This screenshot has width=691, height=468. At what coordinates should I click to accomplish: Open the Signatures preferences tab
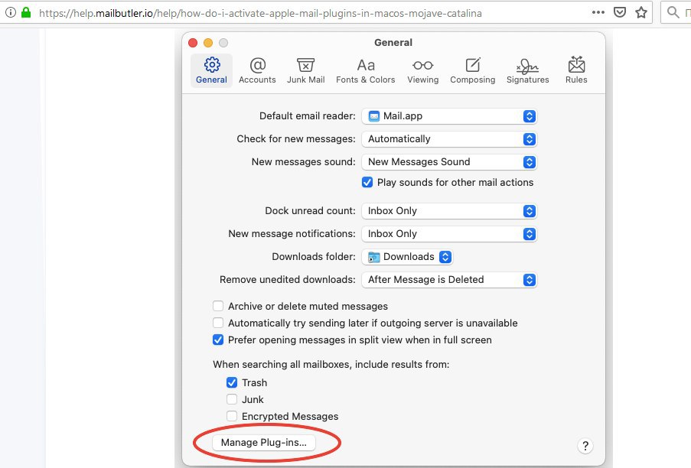[527, 70]
